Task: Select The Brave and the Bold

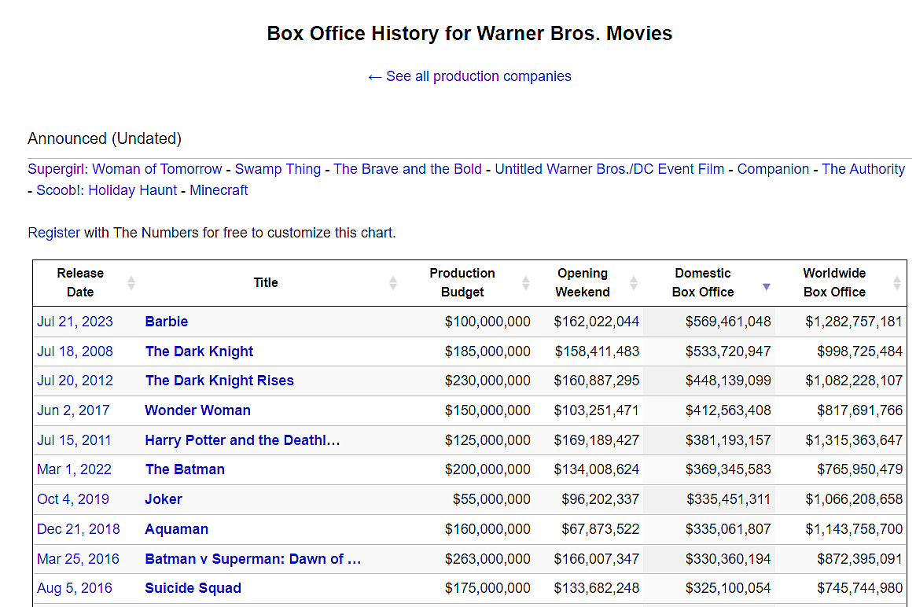Action: point(407,169)
